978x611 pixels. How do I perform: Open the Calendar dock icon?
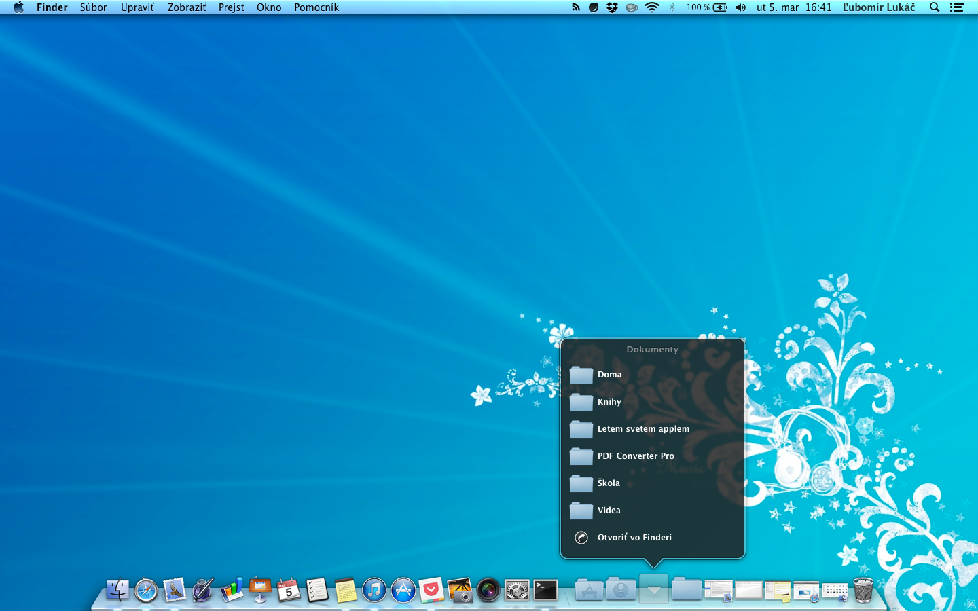289,590
